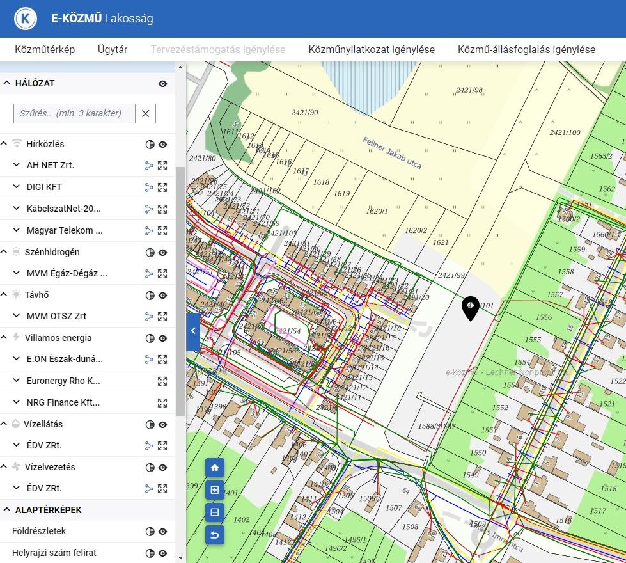Screen dimensions: 626x563
Task: Click the Szűrés filter input field
Action: click(x=74, y=114)
